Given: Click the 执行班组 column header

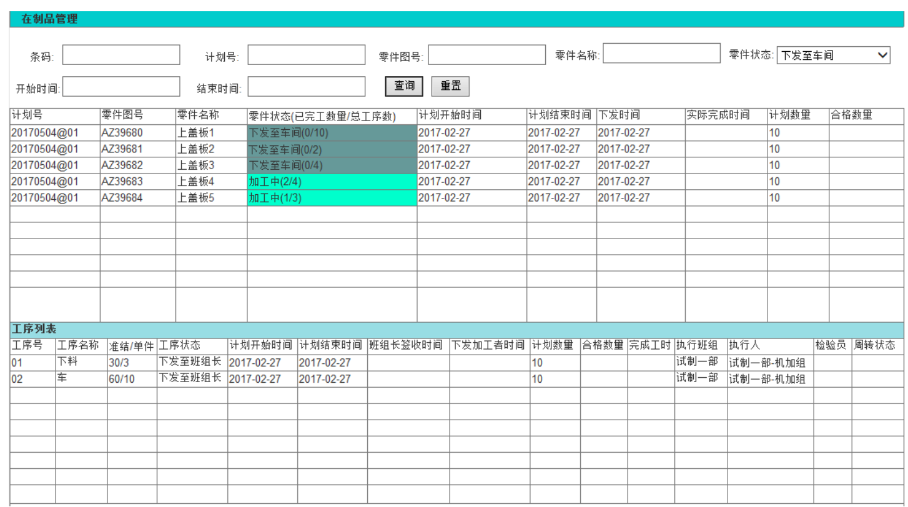Looking at the screenshot, I should point(701,345).
